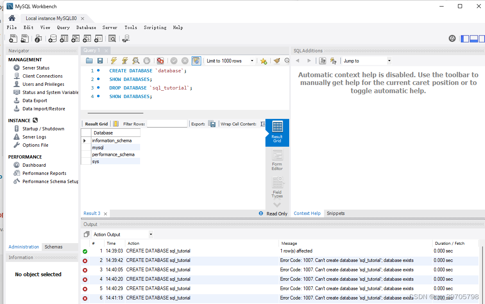Stop the running query hand icon
The width and height of the screenshot is (485, 304).
click(x=147, y=61)
